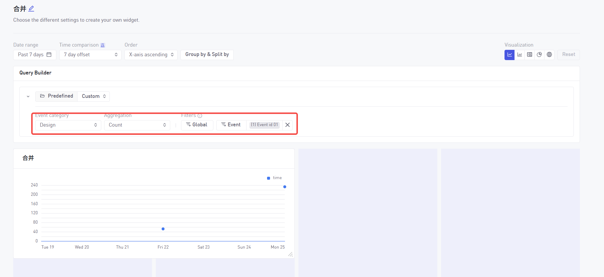Click the Reset button
This screenshot has height=277, width=604.
[x=568, y=55]
